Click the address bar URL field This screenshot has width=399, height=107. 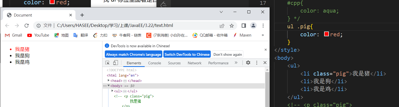(x=135, y=26)
